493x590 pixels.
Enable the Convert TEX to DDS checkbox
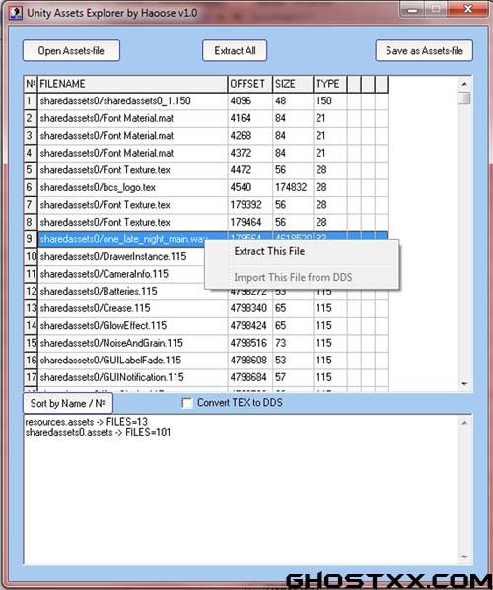point(186,403)
